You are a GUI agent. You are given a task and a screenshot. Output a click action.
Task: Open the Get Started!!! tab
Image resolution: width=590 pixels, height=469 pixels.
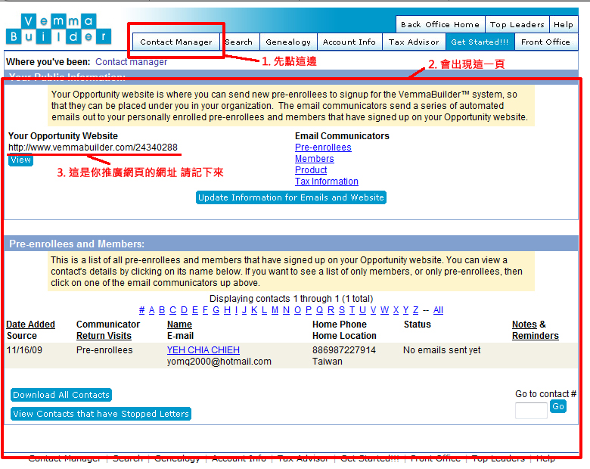pos(480,42)
